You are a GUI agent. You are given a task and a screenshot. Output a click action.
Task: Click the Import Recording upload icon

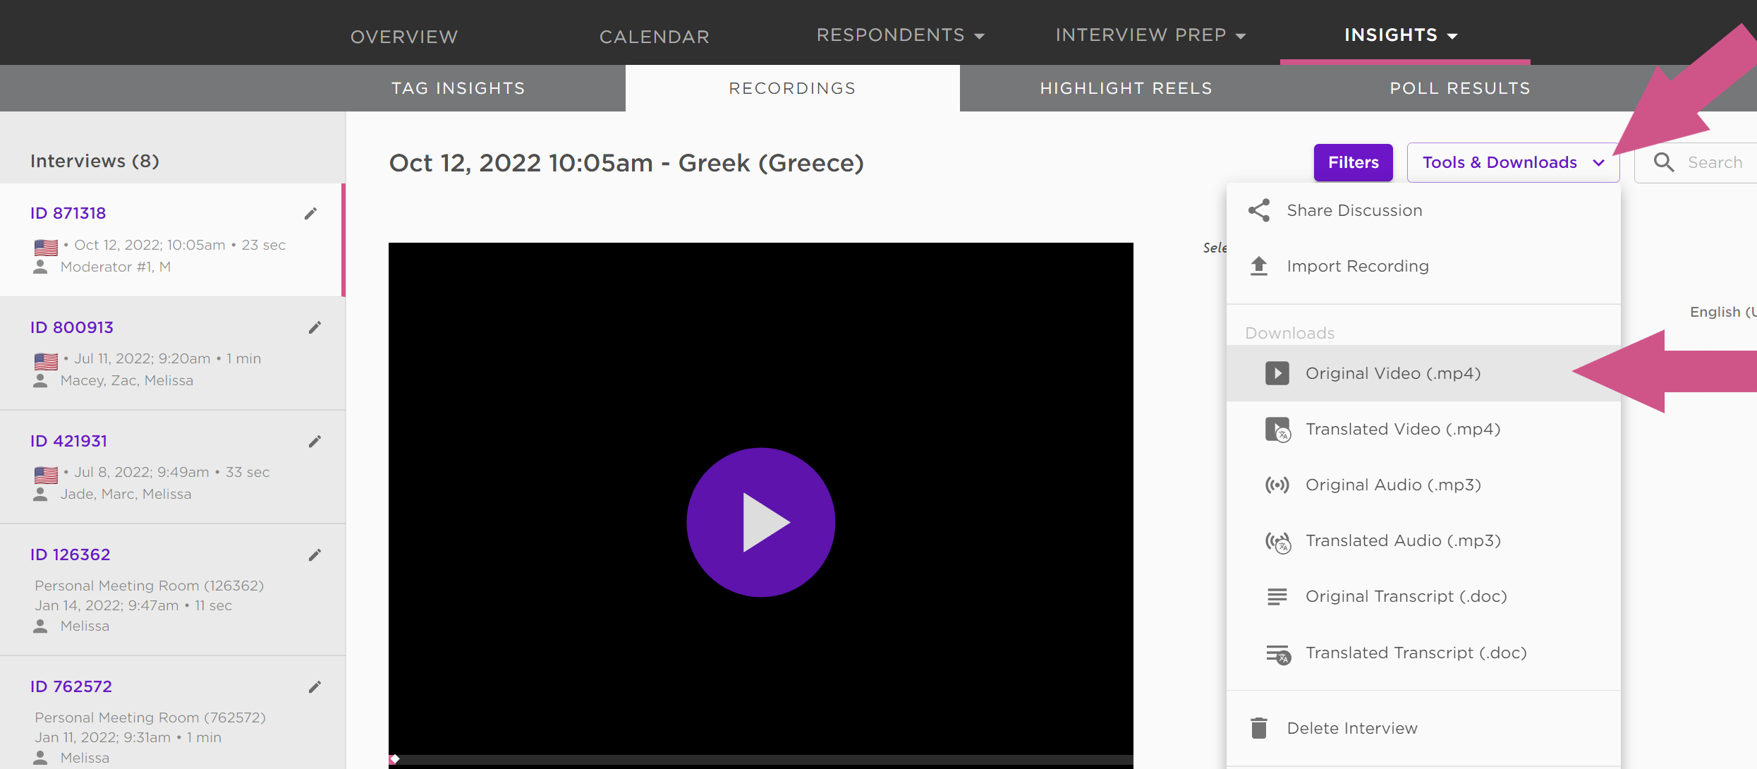tap(1259, 266)
